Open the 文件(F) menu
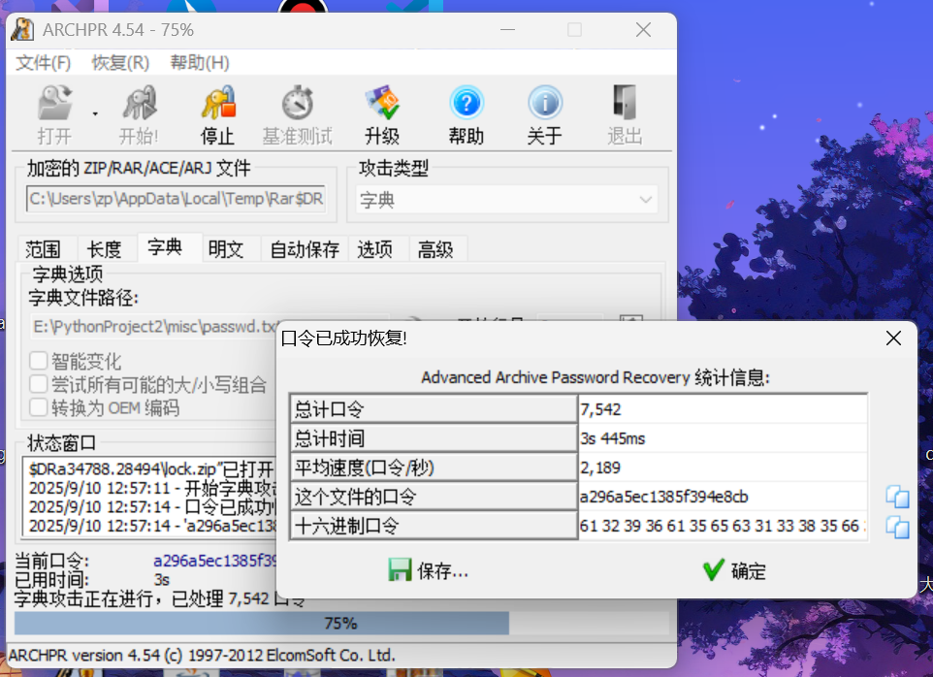Viewport: 933px width, 677px height. (x=43, y=62)
